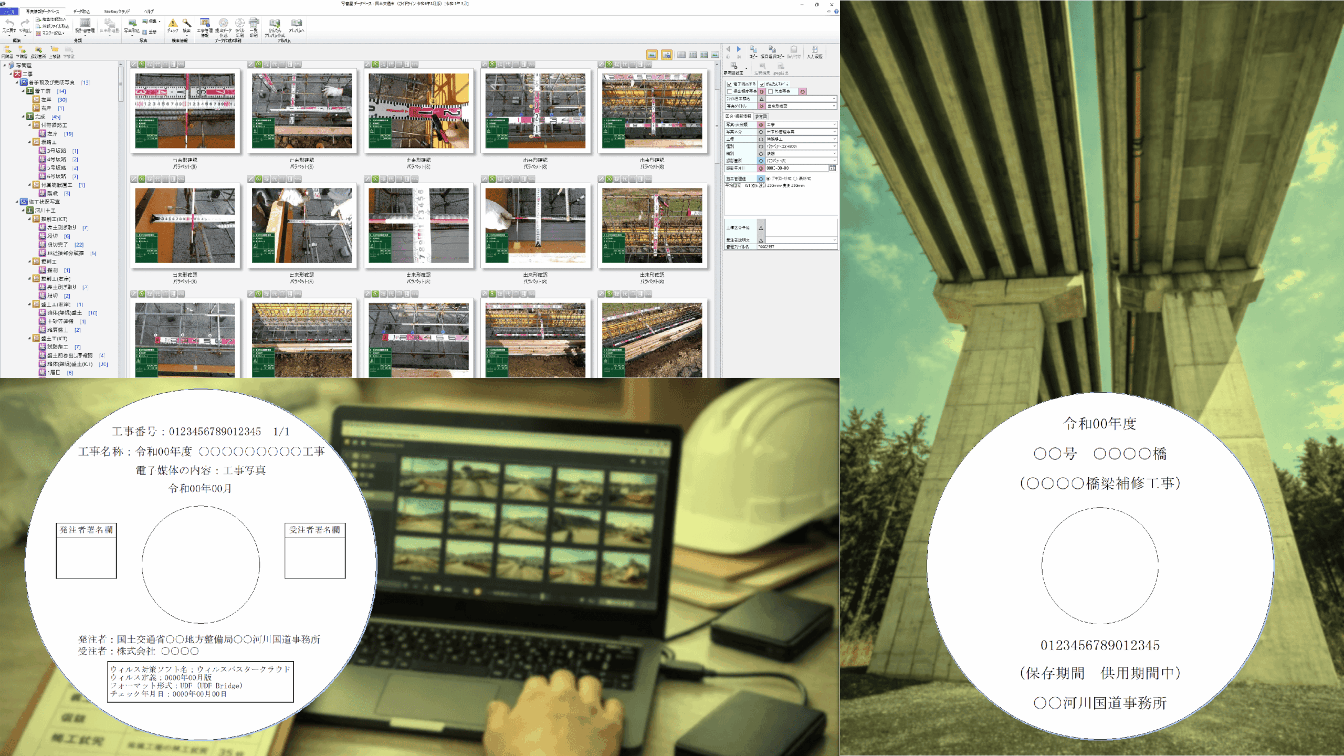Open the 検索 magnifier tool
Screen dimensions: 1344x756
click(x=186, y=24)
